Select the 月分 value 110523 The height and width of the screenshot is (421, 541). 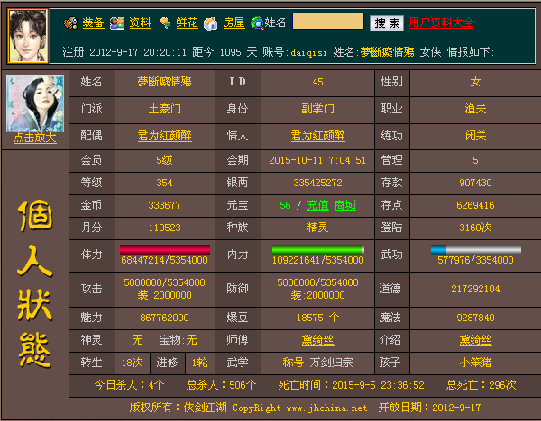[x=165, y=228]
